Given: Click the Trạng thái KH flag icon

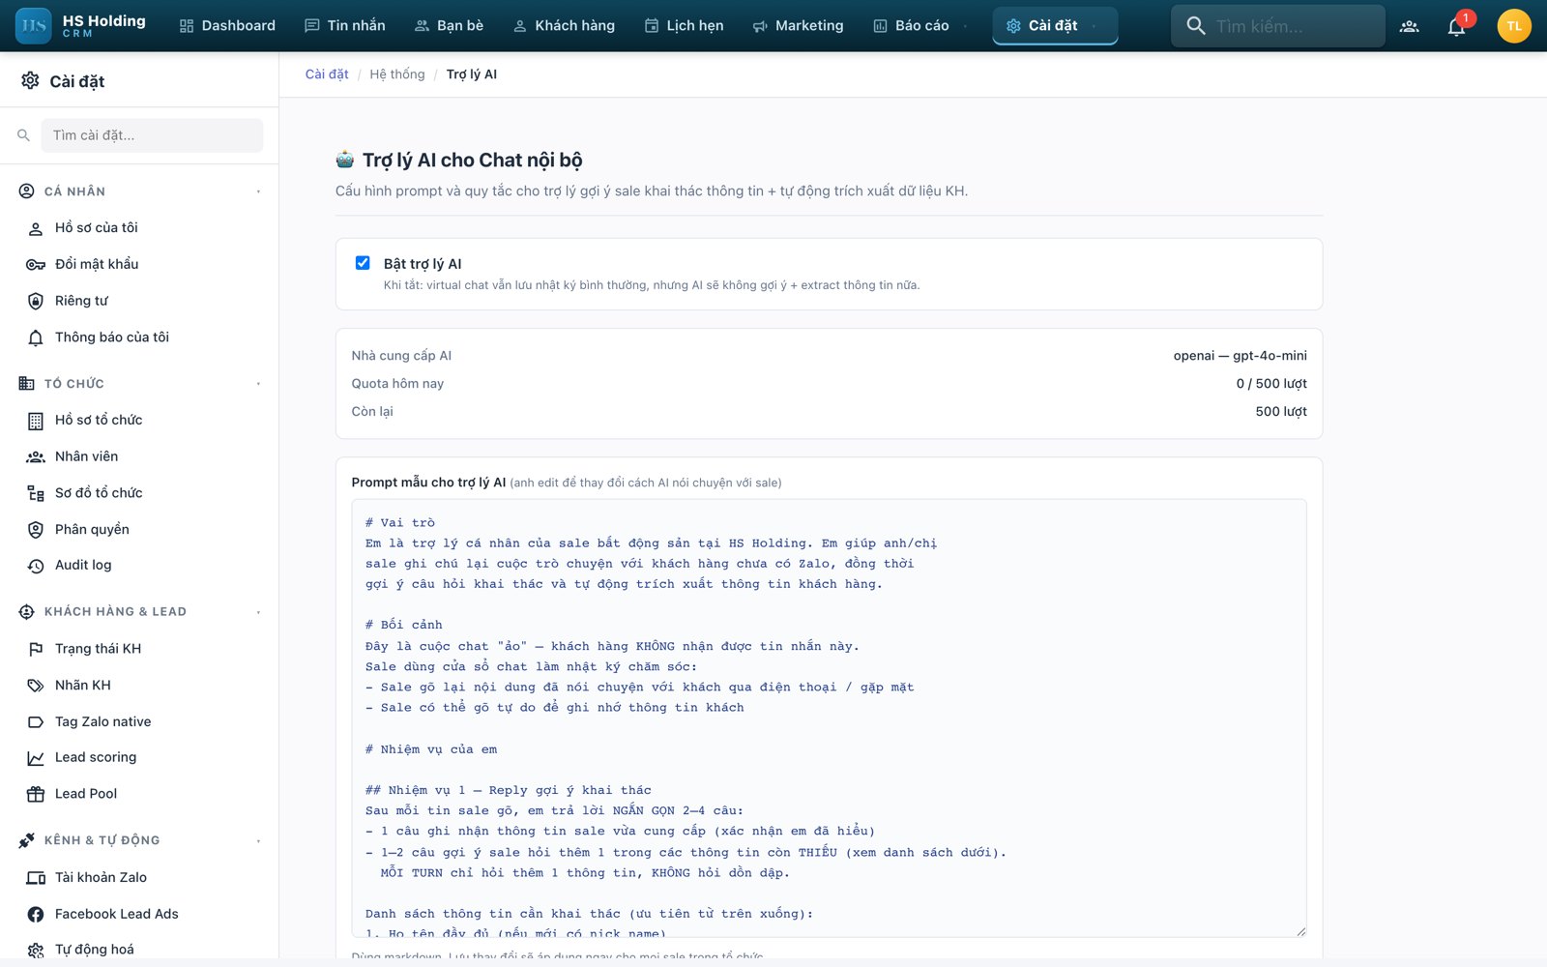Looking at the screenshot, I should click(36, 649).
